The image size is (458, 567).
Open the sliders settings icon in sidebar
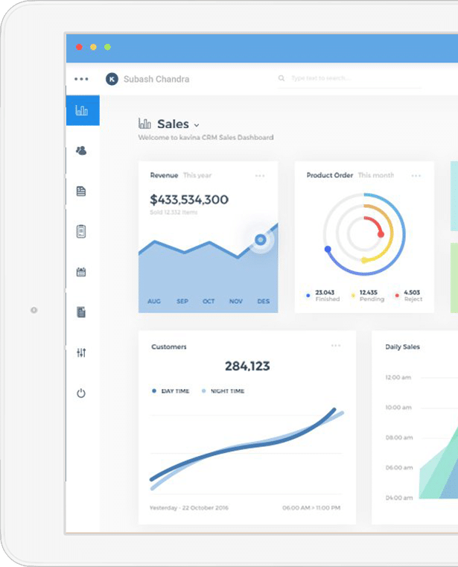[81, 352]
